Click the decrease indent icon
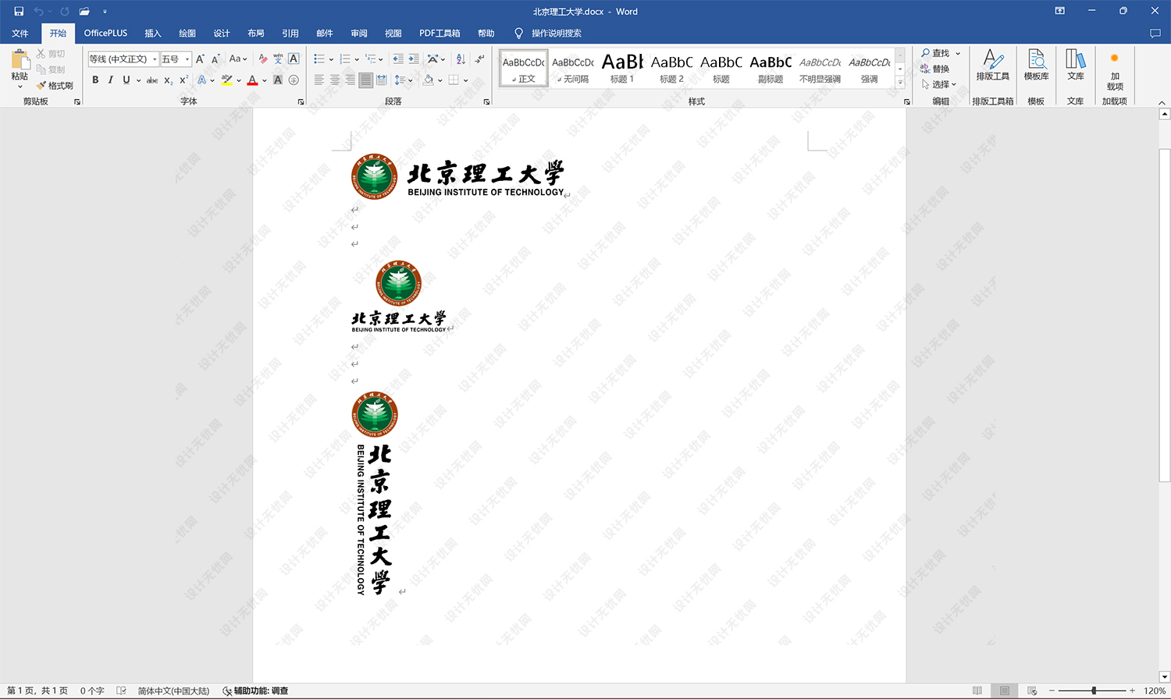Screen dimensions: 1171x699 click(398, 59)
